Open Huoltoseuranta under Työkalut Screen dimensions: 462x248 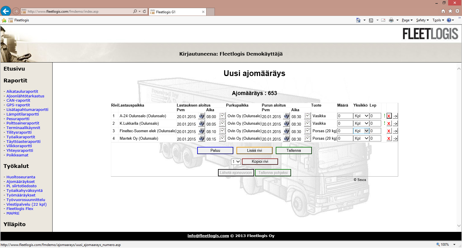tap(21, 177)
